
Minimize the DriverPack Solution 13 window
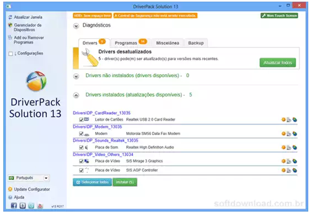(280, 6)
